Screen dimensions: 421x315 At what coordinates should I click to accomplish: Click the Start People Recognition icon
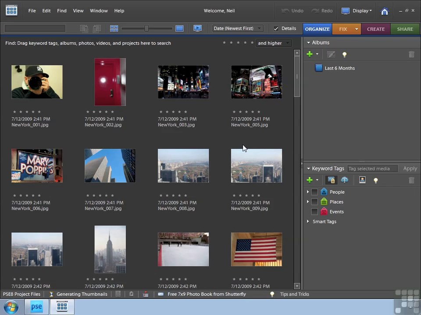362,180
